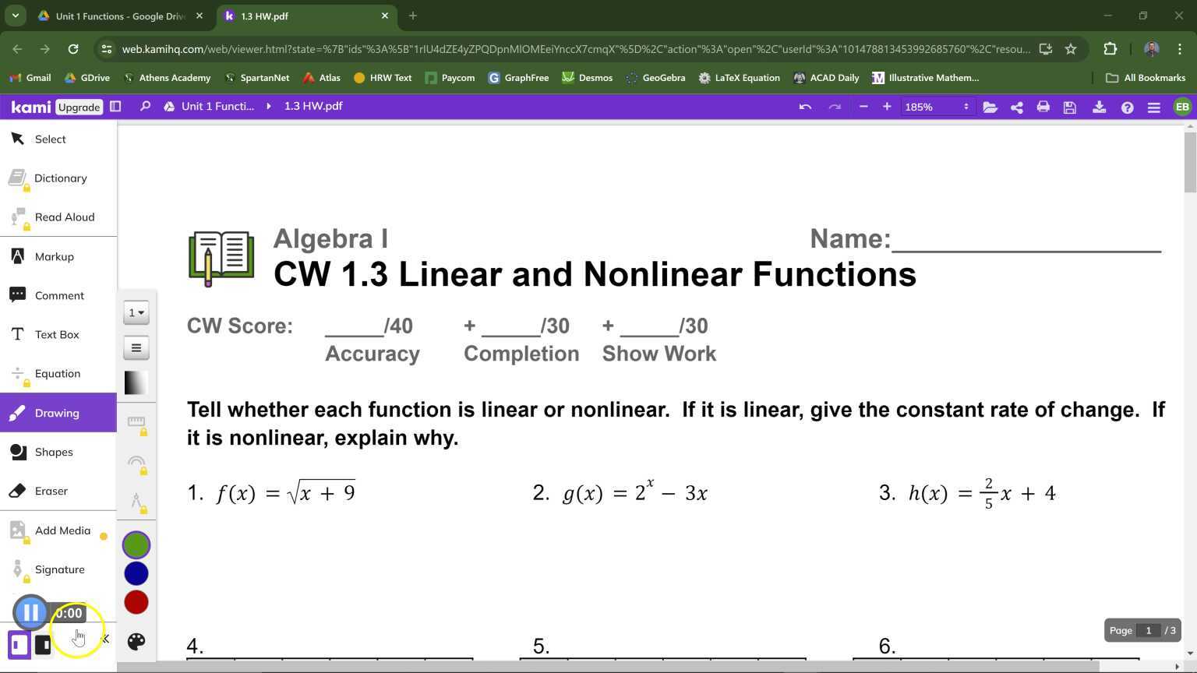Open the Equation tool

click(57, 373)
